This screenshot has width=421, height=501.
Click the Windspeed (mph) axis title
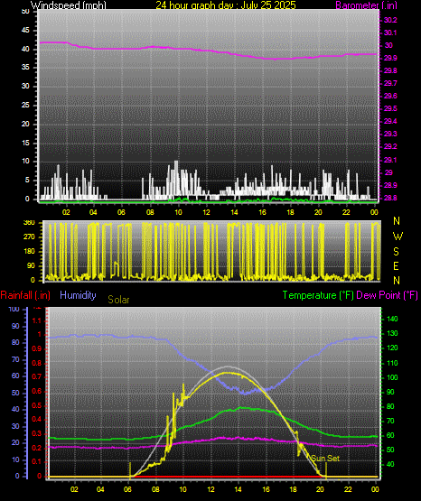(x=69, y=5)
